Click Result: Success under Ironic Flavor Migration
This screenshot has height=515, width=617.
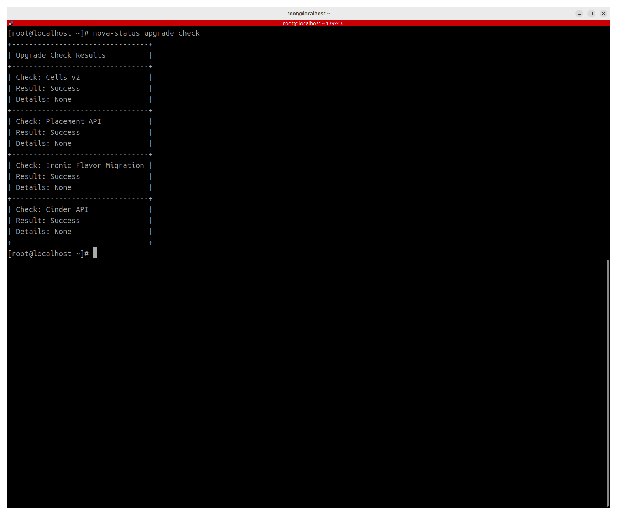(48, 176)
